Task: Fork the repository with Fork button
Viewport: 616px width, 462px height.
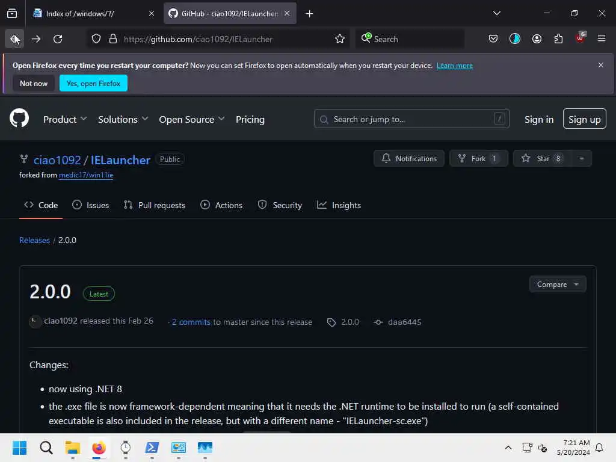Action: coord(478,159)
